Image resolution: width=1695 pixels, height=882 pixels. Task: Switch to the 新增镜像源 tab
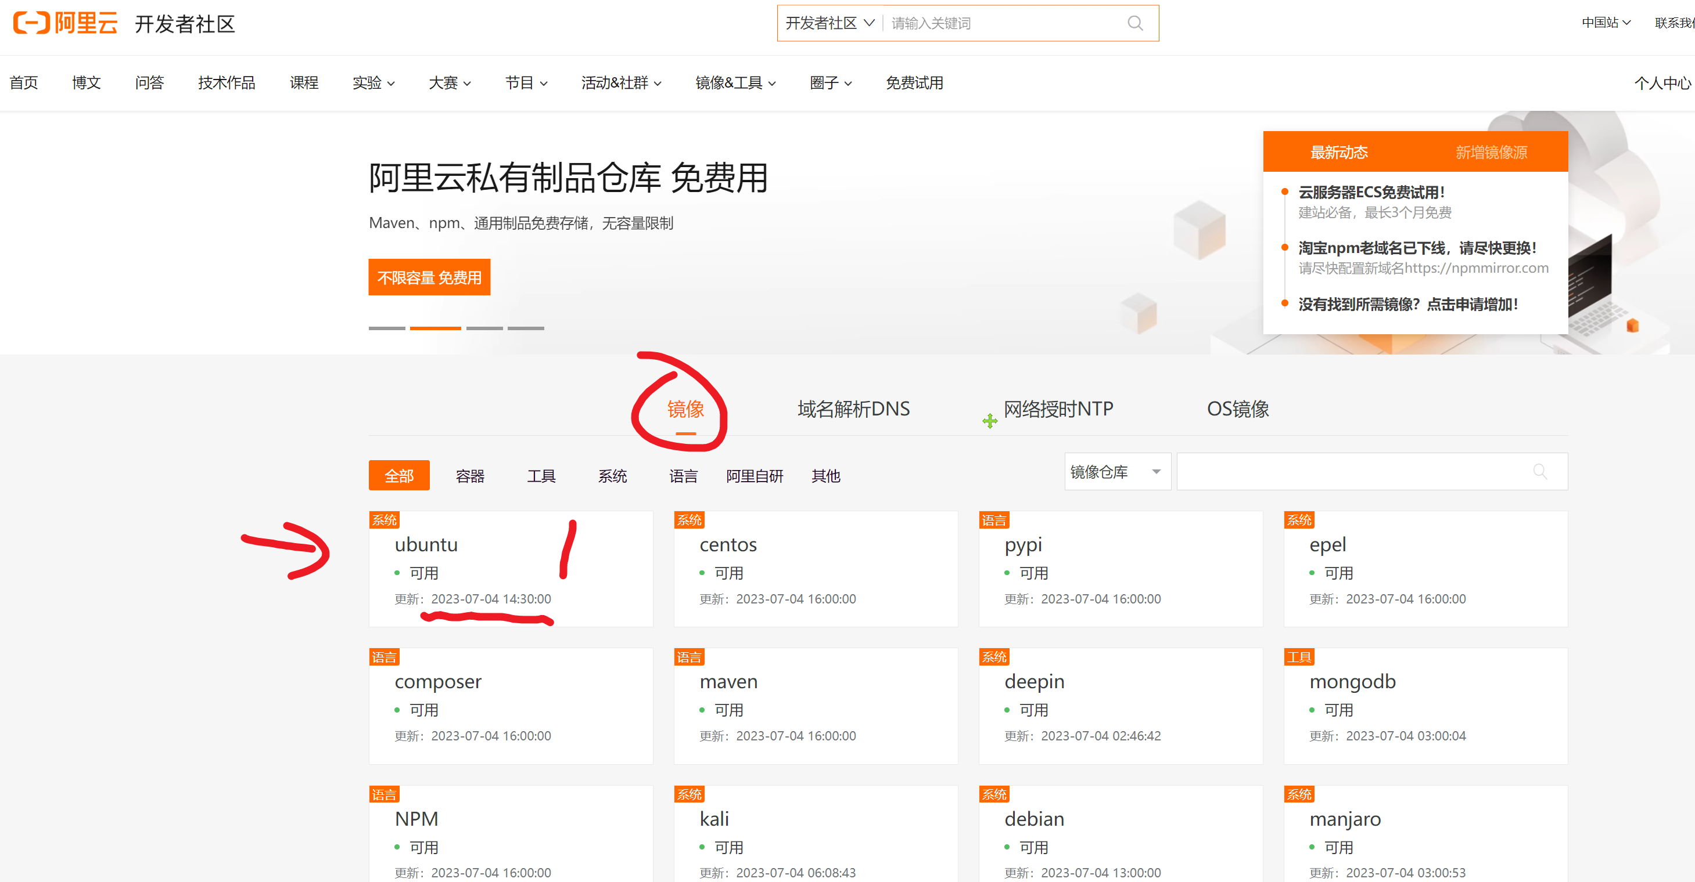coord(1491,152)
